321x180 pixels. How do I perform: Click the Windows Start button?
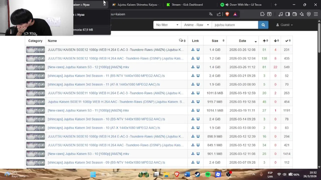tap(93, 174)
